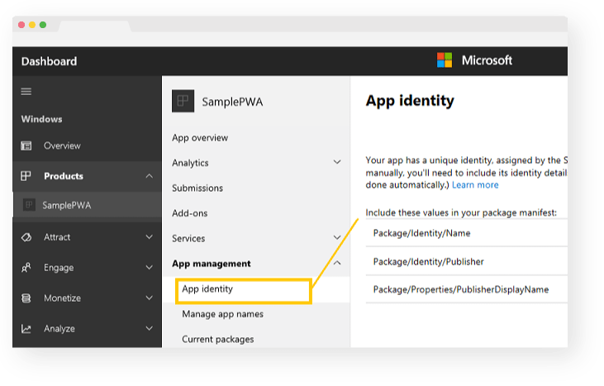Click the red close window button
The image size is (604, 386).
pyautogui.click(x=21, y=25)
